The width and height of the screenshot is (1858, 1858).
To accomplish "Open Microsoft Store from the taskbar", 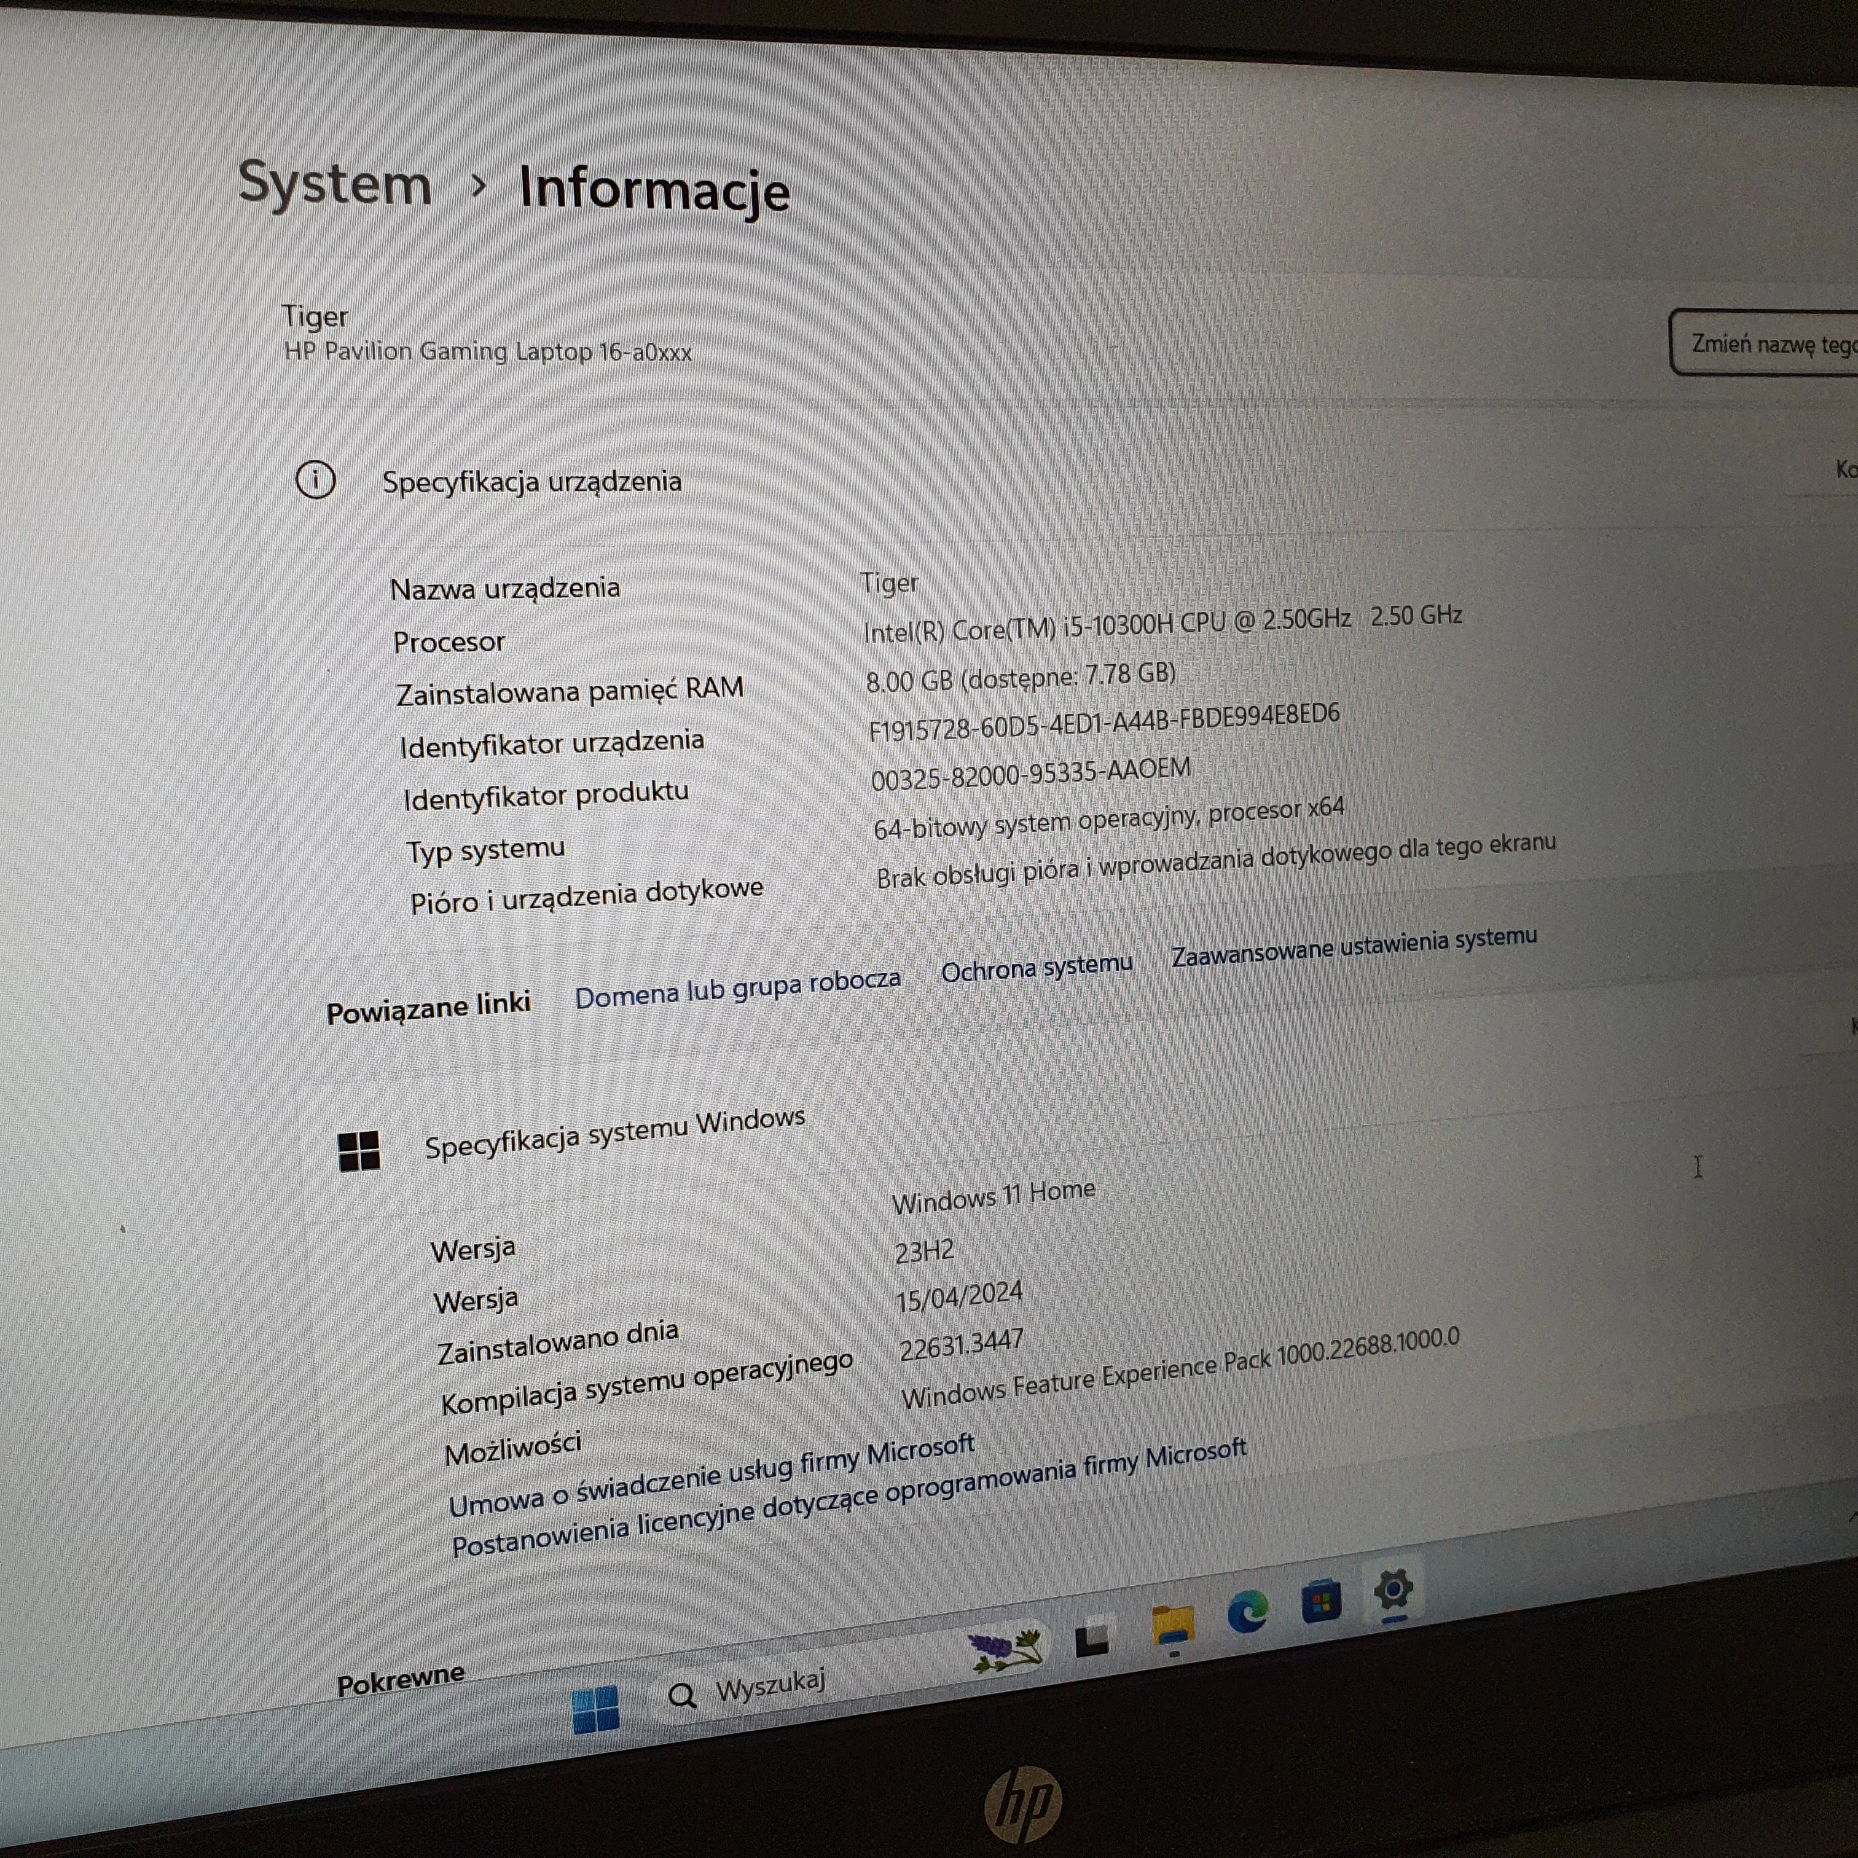I will click(x=1322, y=1601).
